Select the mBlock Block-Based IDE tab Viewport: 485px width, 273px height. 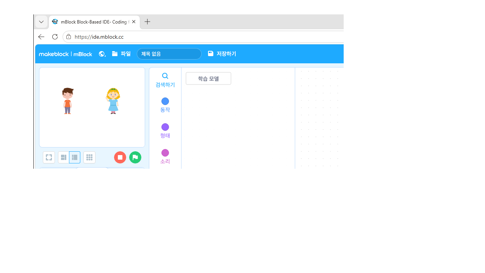94,22
